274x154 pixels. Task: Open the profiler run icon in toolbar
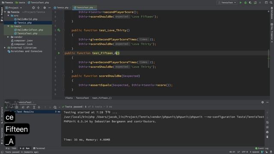pos(255,3)
